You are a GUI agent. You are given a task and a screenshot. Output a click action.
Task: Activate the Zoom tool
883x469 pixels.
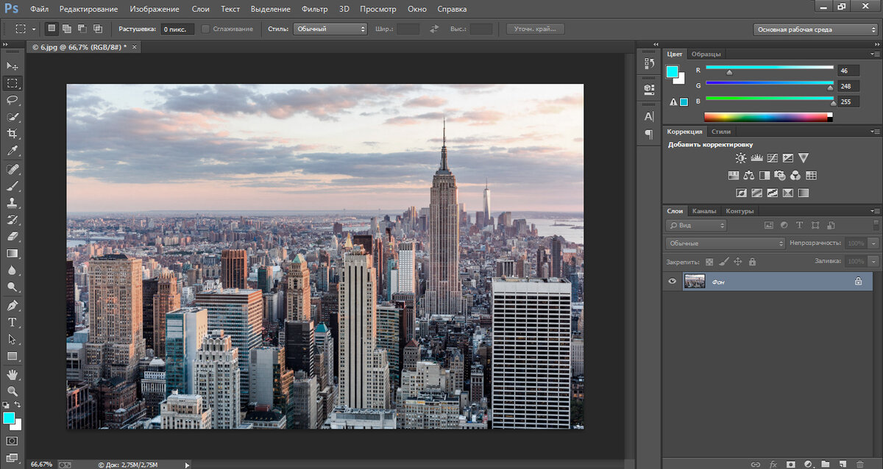13,390
